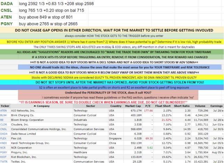Screen dimensions: 224x163
Task: Open the BE ticker link
Action: pyautogui.click(x=2, y=120)
